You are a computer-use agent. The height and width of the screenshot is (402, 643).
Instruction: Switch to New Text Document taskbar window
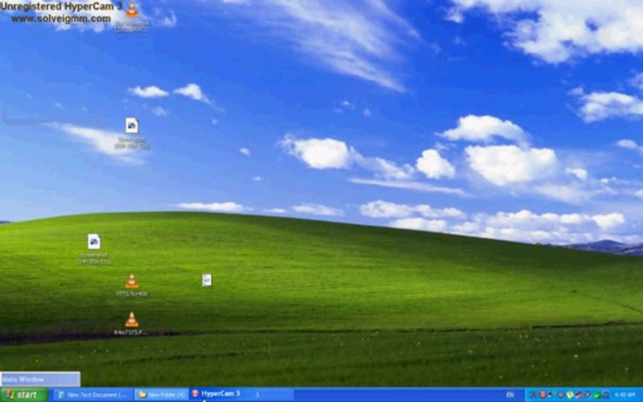94,395
